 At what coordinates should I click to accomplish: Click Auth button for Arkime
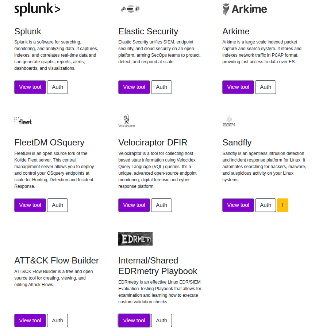(x=265, y=87)
